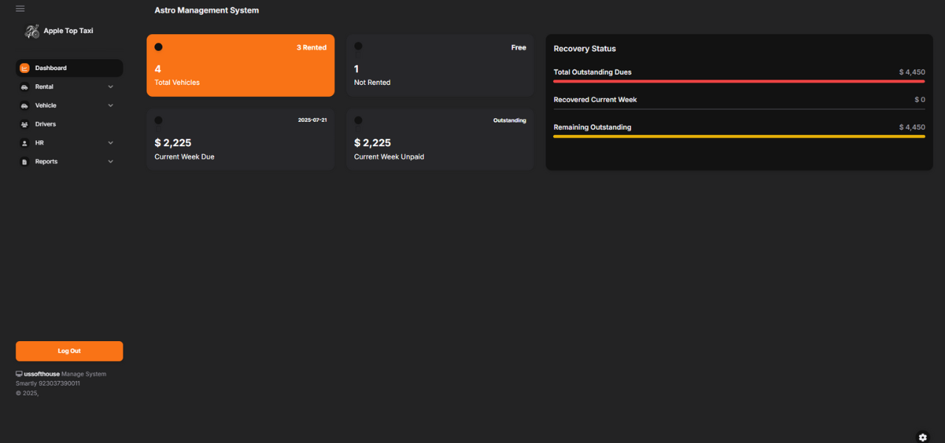Click the Current Week Unpaid dot icon
945x443 pixels.
tap(358, 120)
